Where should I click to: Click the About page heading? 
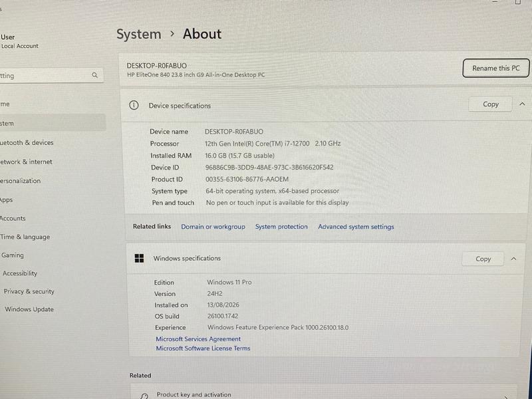(x=202, y=34)
